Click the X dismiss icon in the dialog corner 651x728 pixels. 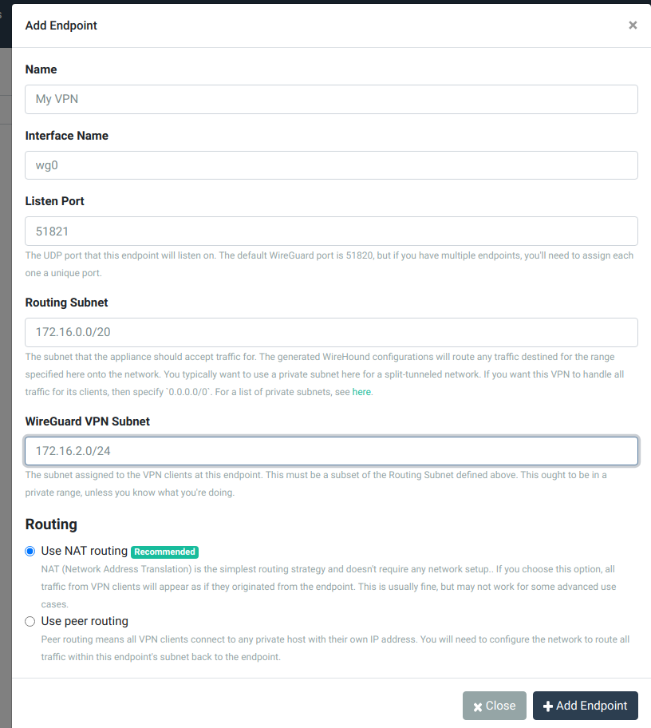[633, 25]
